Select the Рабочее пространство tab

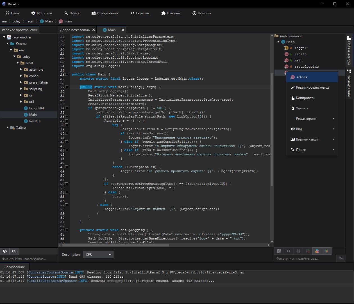click(19, 30)
